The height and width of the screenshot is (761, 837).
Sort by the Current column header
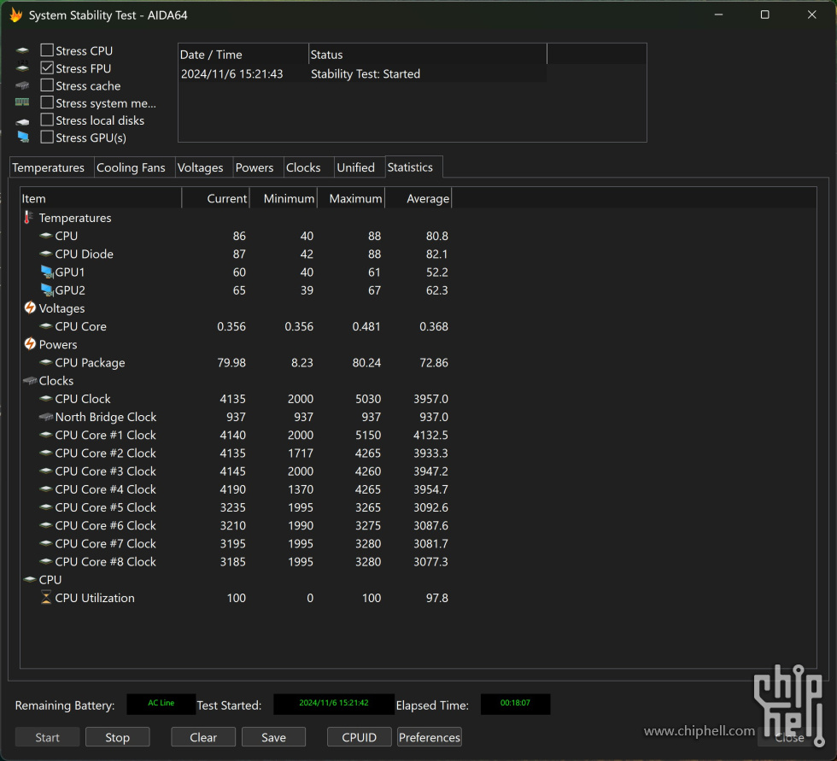pyautogui.click(x=215, y=198)
